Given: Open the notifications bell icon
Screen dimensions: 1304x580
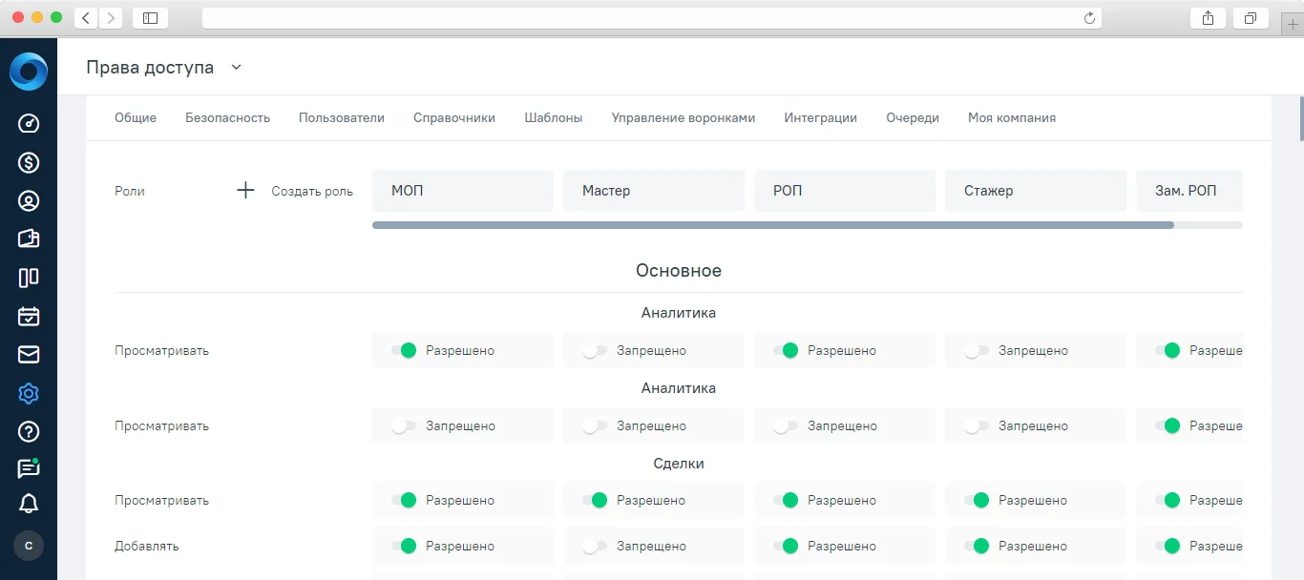Looking at the screenshot, I should (29, 504).
